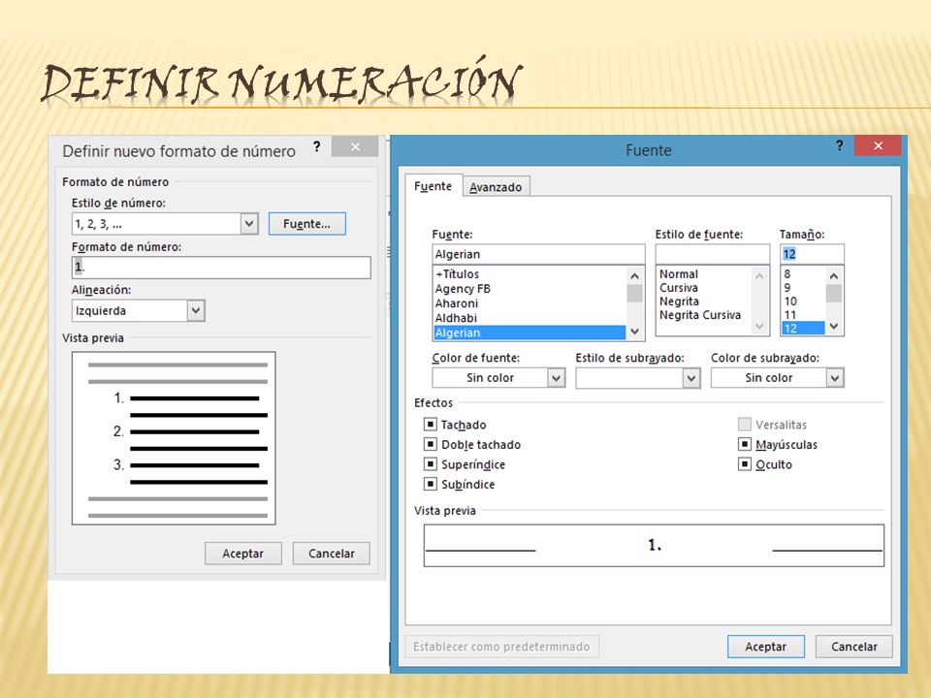Choose Normal font style

(679, 274)
